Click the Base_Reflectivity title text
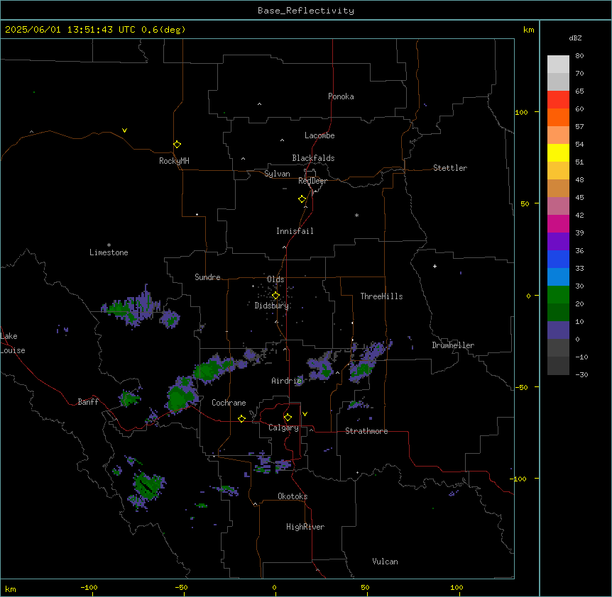Screen dimensions: 612x597 [306, 11]
